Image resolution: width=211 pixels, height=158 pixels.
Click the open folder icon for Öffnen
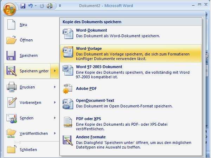click(x=11, y=40)
